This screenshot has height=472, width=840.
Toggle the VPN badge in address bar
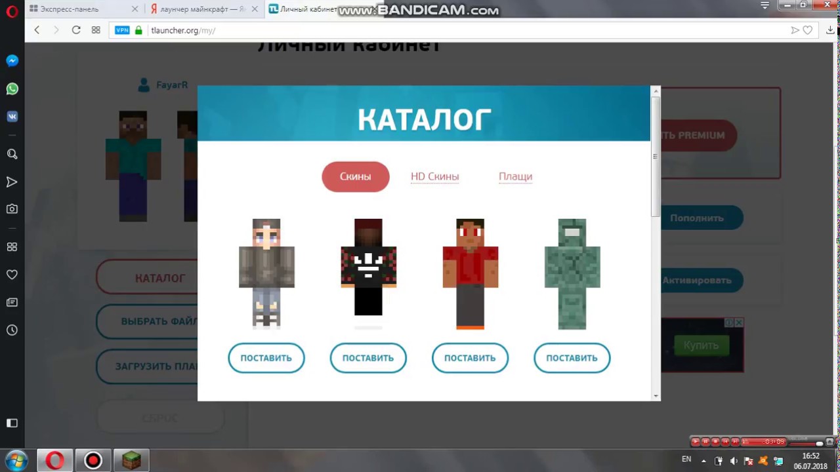[x=122, y=30]
